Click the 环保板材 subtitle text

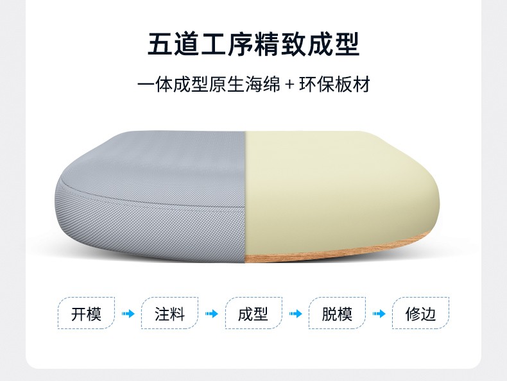[334, 85]
